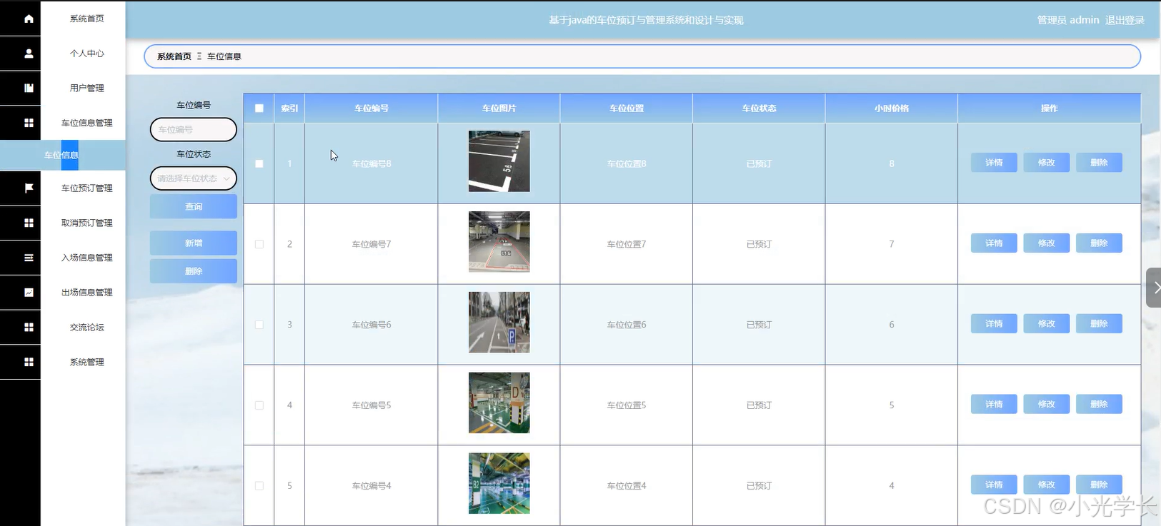Click the 小时价格 column header
Viewport: 1161px width, 526px height.
click(x=892, y=108)
